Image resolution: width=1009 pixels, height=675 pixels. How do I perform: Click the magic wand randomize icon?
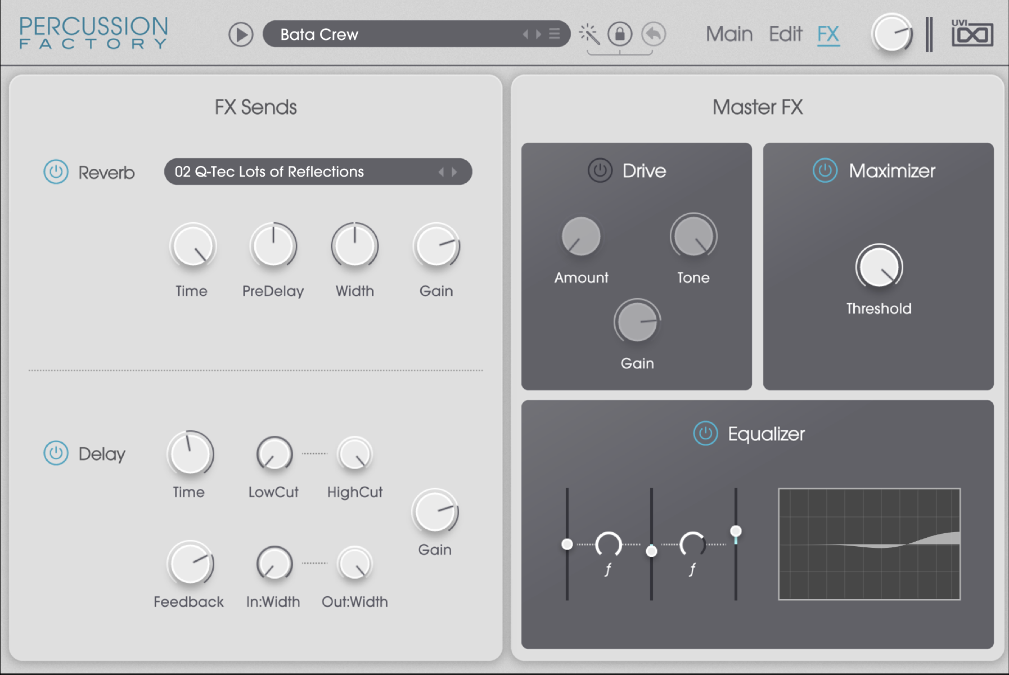tap(589, 34)
